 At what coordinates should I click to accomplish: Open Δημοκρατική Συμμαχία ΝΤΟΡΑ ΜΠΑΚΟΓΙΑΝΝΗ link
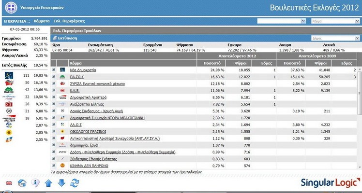coord(107,118)
